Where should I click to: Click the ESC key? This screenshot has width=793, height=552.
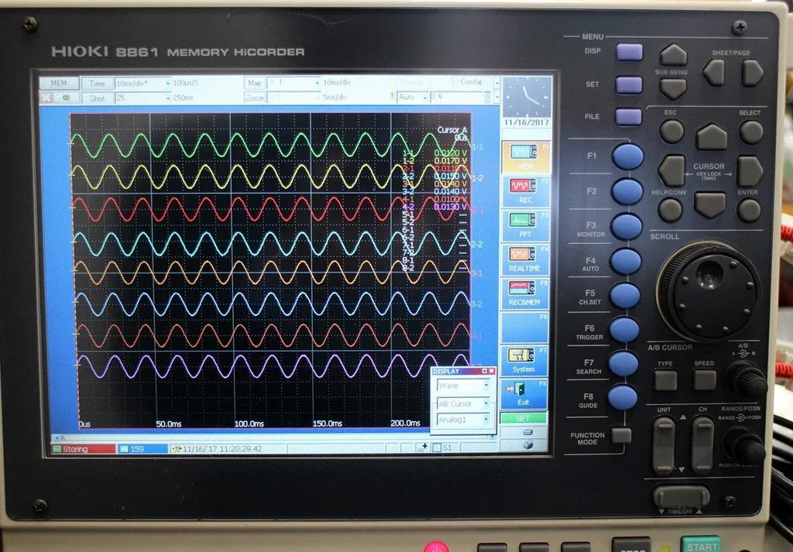[x=671, y=132]
